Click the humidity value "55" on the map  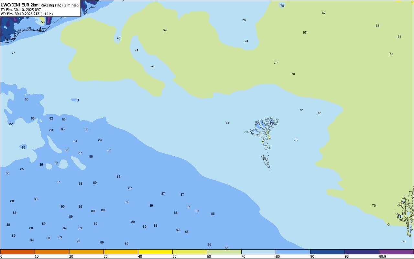[x=43, y=22]
